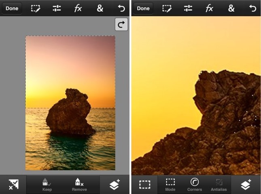Tap scribble selection tool in bottom-left corner
Image resolution: width=261 pixels, height=194 pixels.
[x=13, y=184]
